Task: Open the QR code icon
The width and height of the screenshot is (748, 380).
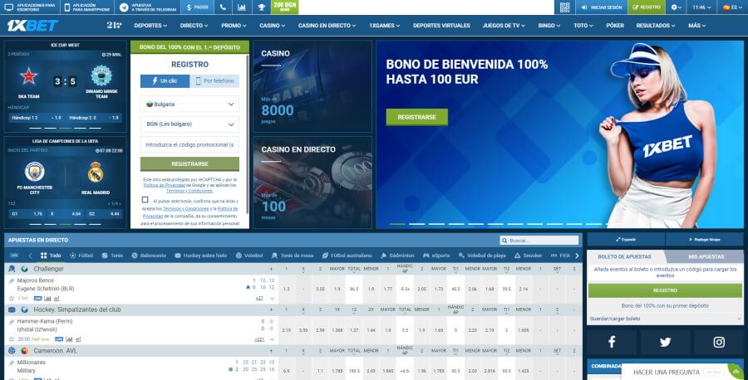Action: (565, 7)
